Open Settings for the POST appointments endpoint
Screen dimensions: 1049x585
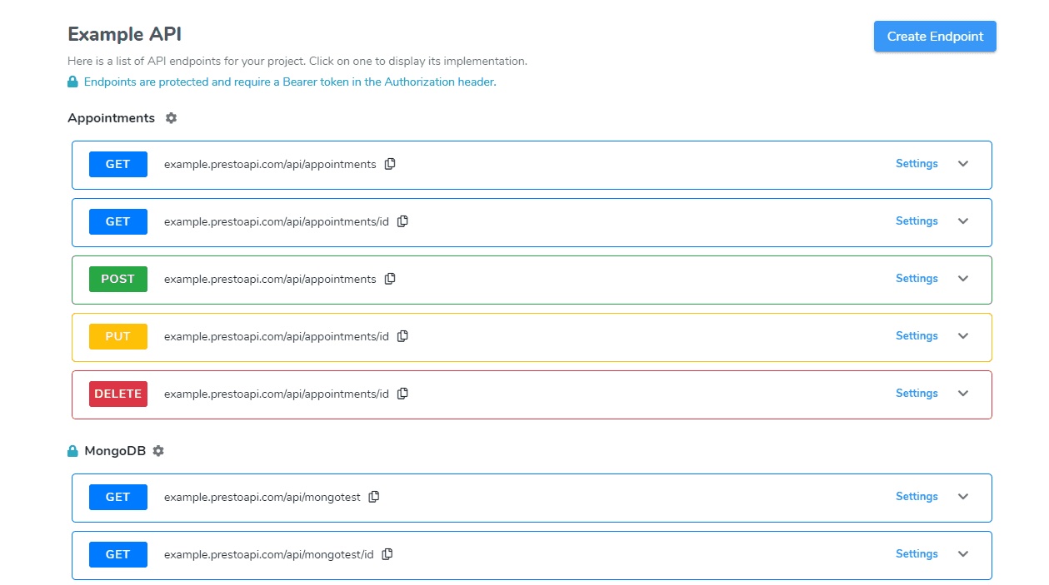pyautogui.click(x=917, y=278)
